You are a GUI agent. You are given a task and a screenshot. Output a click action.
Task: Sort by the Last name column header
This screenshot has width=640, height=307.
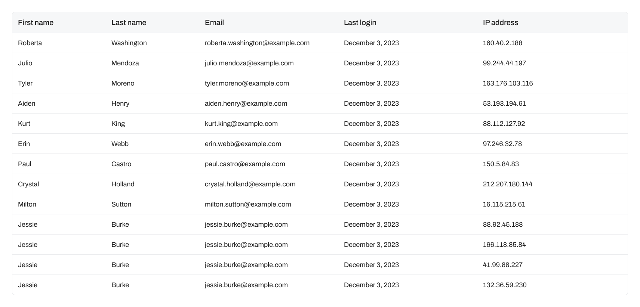click(x=129, y=22)
